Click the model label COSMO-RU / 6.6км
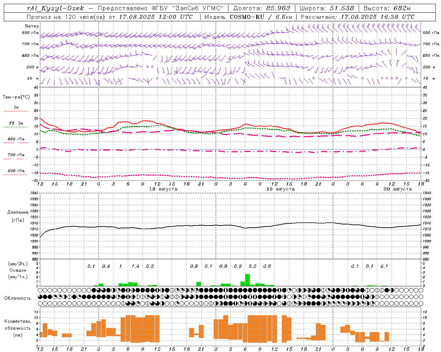This screenshot has height=352, width=441. click(x=261, y=17)
